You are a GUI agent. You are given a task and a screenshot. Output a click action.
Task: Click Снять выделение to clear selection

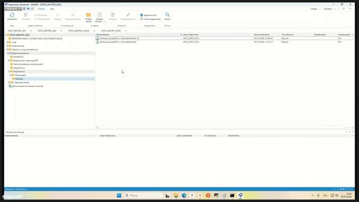[x=150, y=19]
